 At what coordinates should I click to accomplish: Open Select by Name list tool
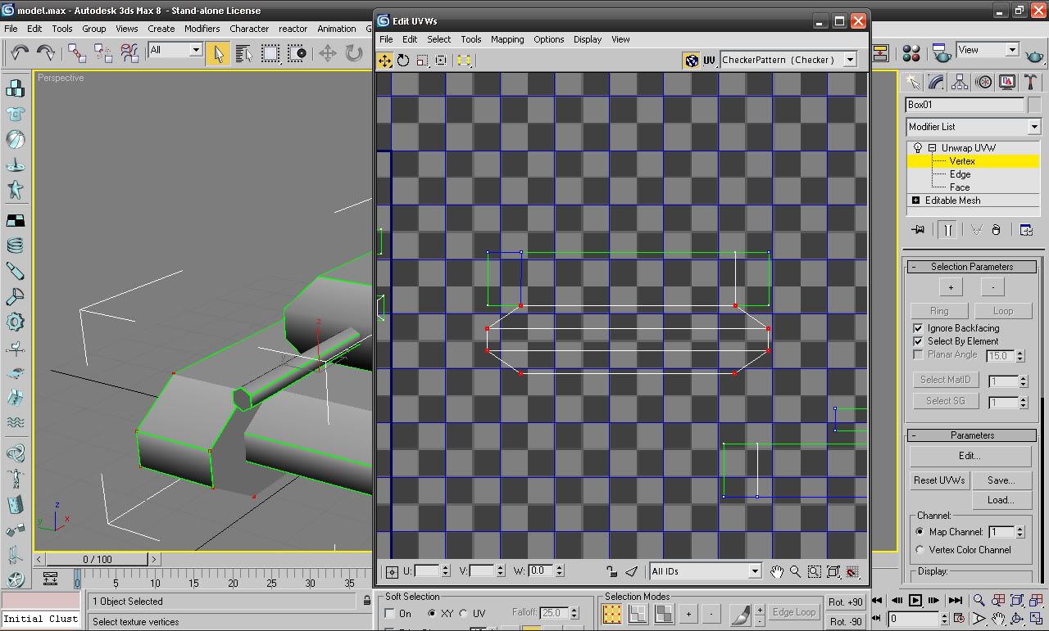[x=243, y=53]
